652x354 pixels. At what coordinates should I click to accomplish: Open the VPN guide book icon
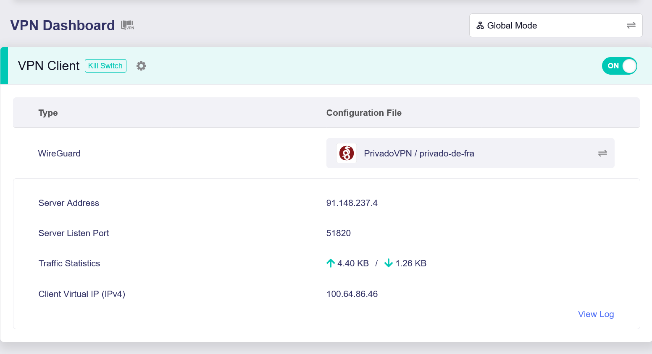coord(127,26)
